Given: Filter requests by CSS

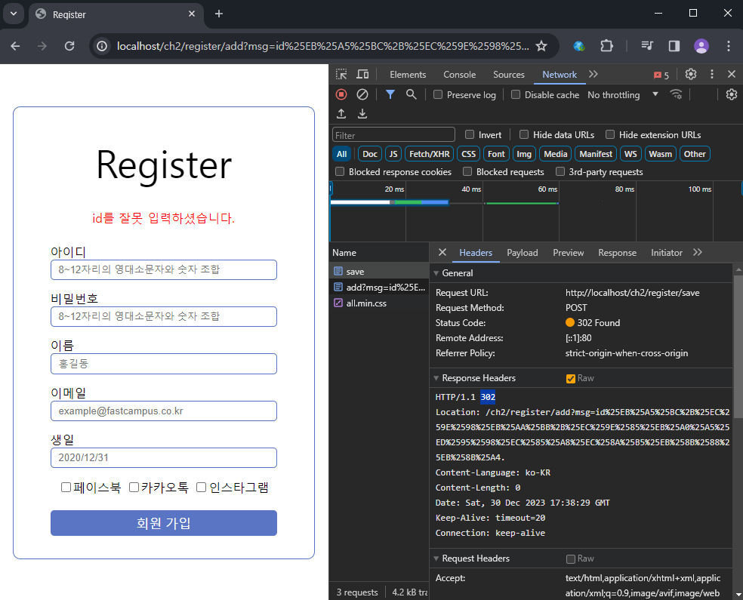Looking at the screenshot, I should pos(469,154).
